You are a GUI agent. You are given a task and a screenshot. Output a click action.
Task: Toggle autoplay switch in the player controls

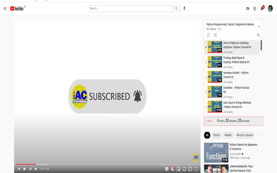166,168
